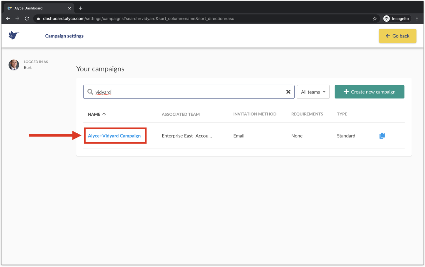Screen dimensions: 425x267
Task: Click the Burt username text
Action: pos(28,67)
